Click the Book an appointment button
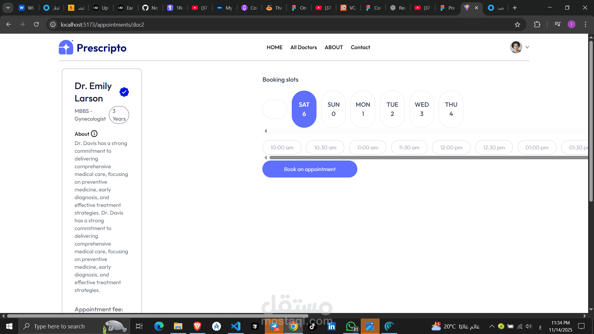594x334 pixels. (310, 169)
